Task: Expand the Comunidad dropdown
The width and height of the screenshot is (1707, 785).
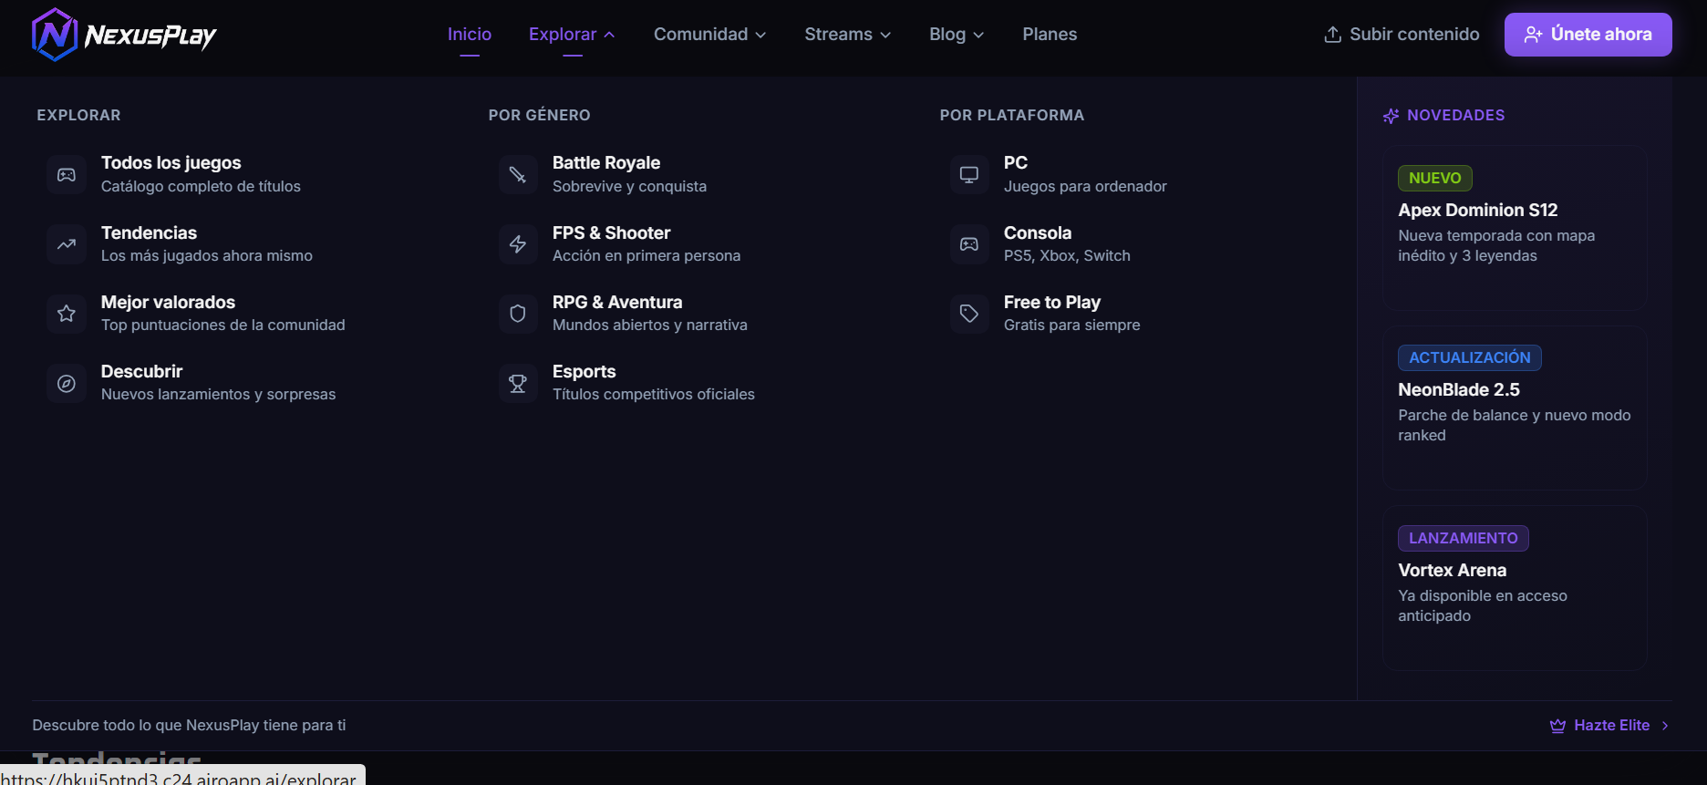Action: coord(709,35)
